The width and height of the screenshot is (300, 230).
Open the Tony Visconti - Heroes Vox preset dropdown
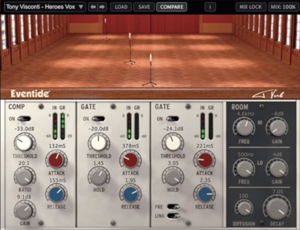click(45, 7)
